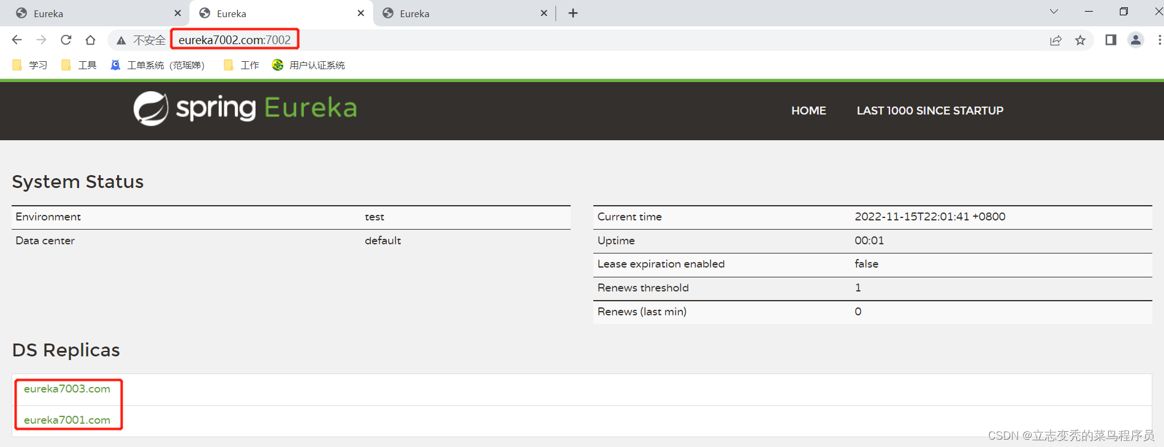Screen dimensions: 1164x447
Task: Open the 工作 bookmark folder
Action: [x=242, y=65]
